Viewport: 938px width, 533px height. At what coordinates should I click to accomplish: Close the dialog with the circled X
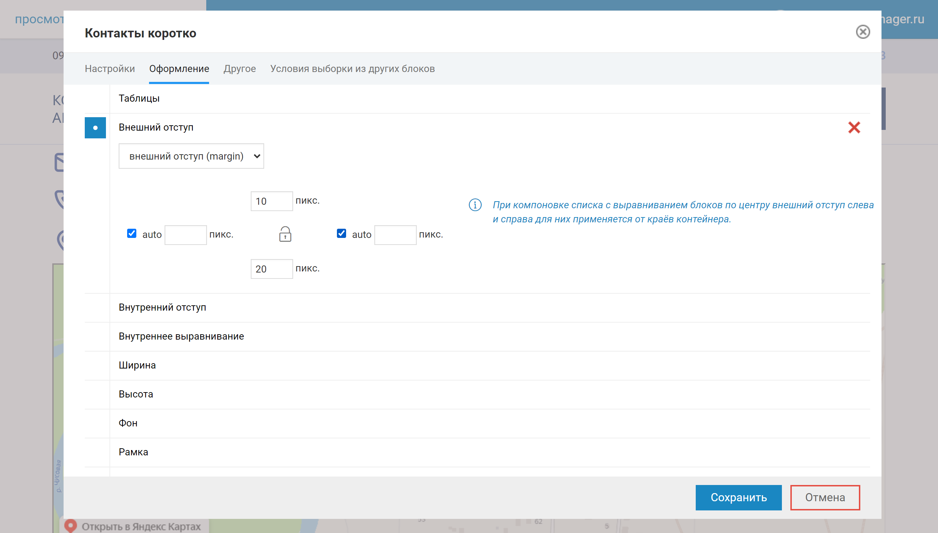coord(862,32)
